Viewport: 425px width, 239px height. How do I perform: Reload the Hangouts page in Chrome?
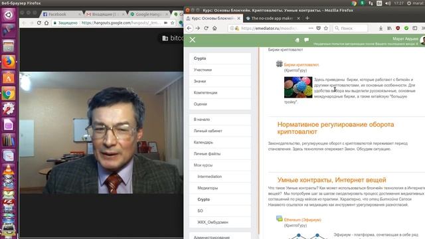click(39, 23)
